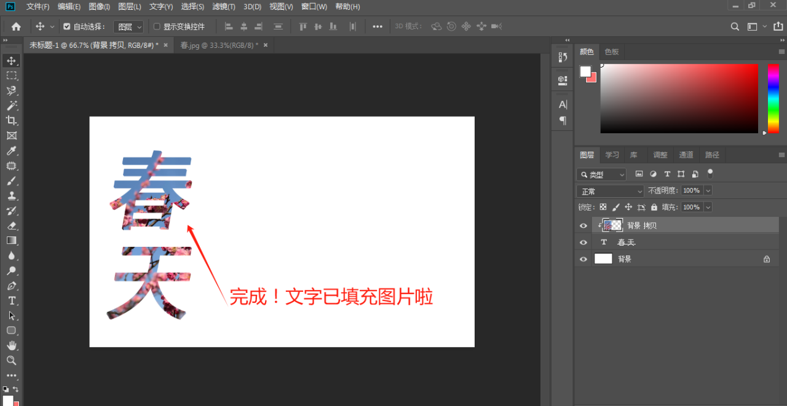
Task: Select the Zoom tool in the toolbox
Action: (x=11, y=361)
